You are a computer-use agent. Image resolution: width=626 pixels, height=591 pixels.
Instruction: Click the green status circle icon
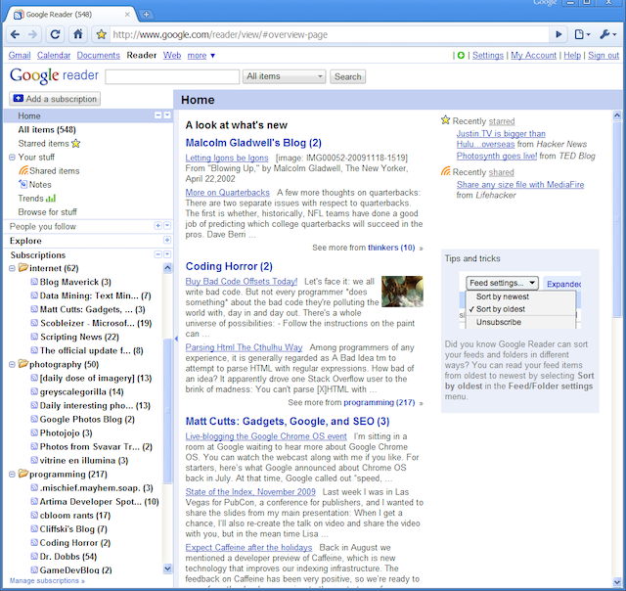click(x=461, y=56)
